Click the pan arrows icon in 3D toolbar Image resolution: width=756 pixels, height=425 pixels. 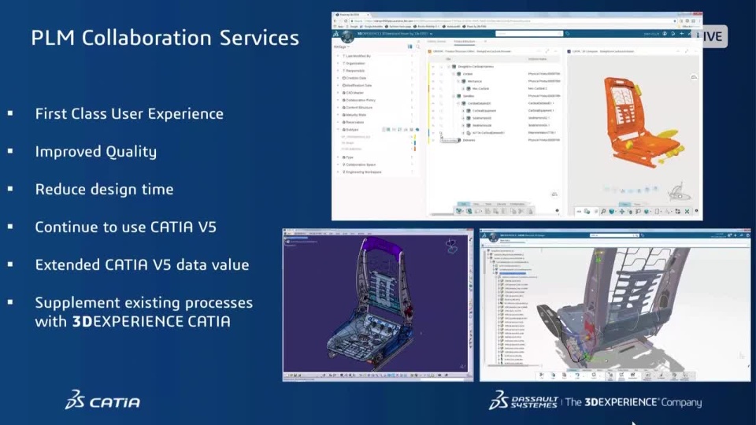(622, 212)
